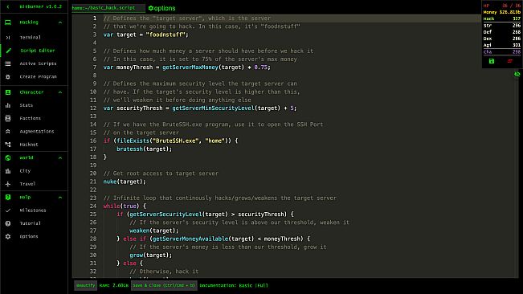Open the City page
This screenshot has width=523, height=294.
tap(25, 171)
